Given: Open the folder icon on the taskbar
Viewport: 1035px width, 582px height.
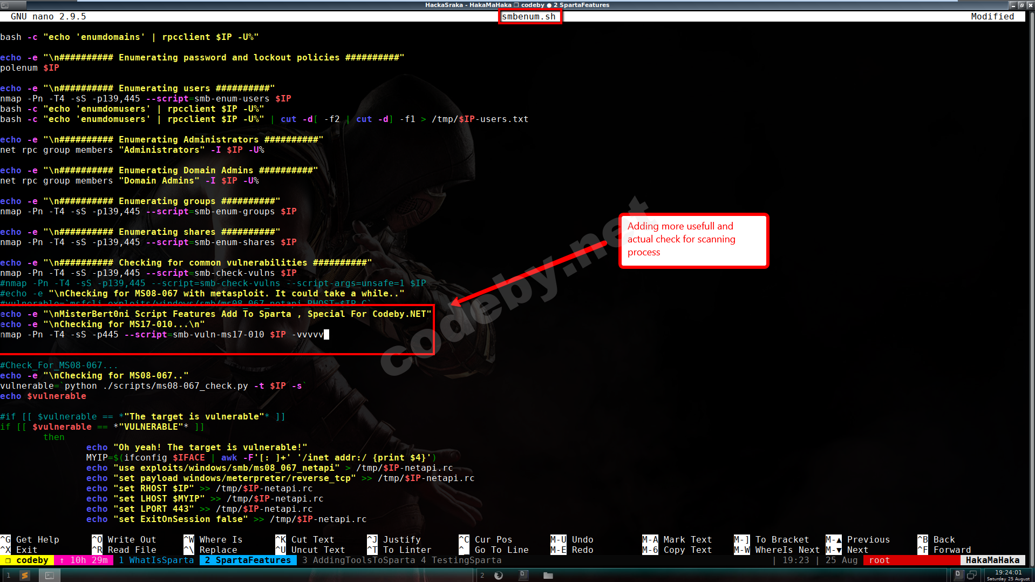Looking at the screenshot, I should [547, 575].
